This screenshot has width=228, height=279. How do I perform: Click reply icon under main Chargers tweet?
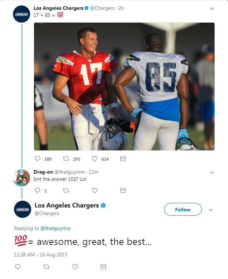(x=37, y=159)
